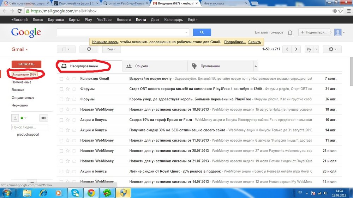Viewport: 353px width, 198px height.
Task: Star the Коллектив Gmail email
Action: click(68, 79)
